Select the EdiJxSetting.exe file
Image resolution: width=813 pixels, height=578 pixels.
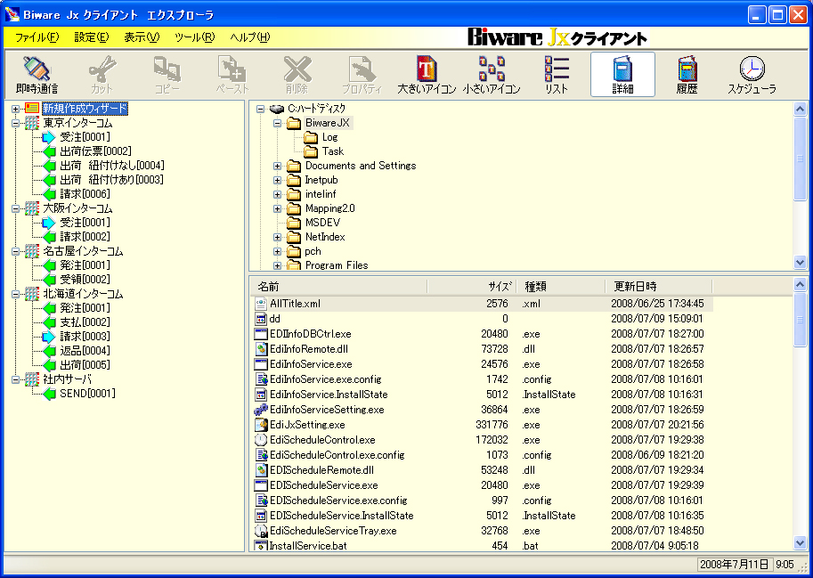pos(306,425)
